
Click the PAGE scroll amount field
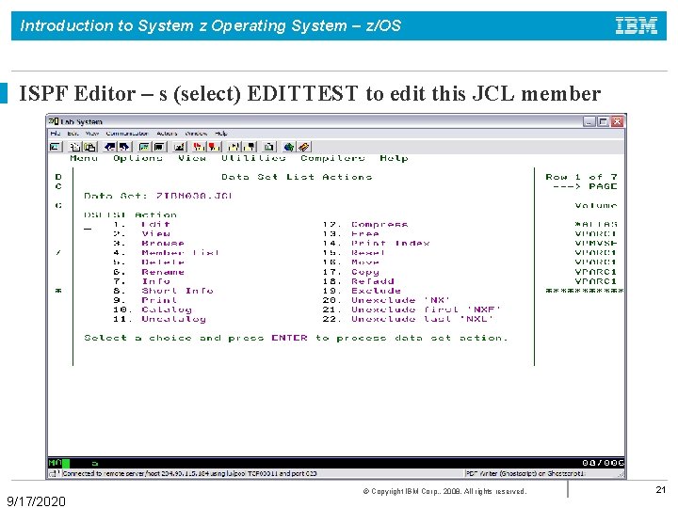603,186
